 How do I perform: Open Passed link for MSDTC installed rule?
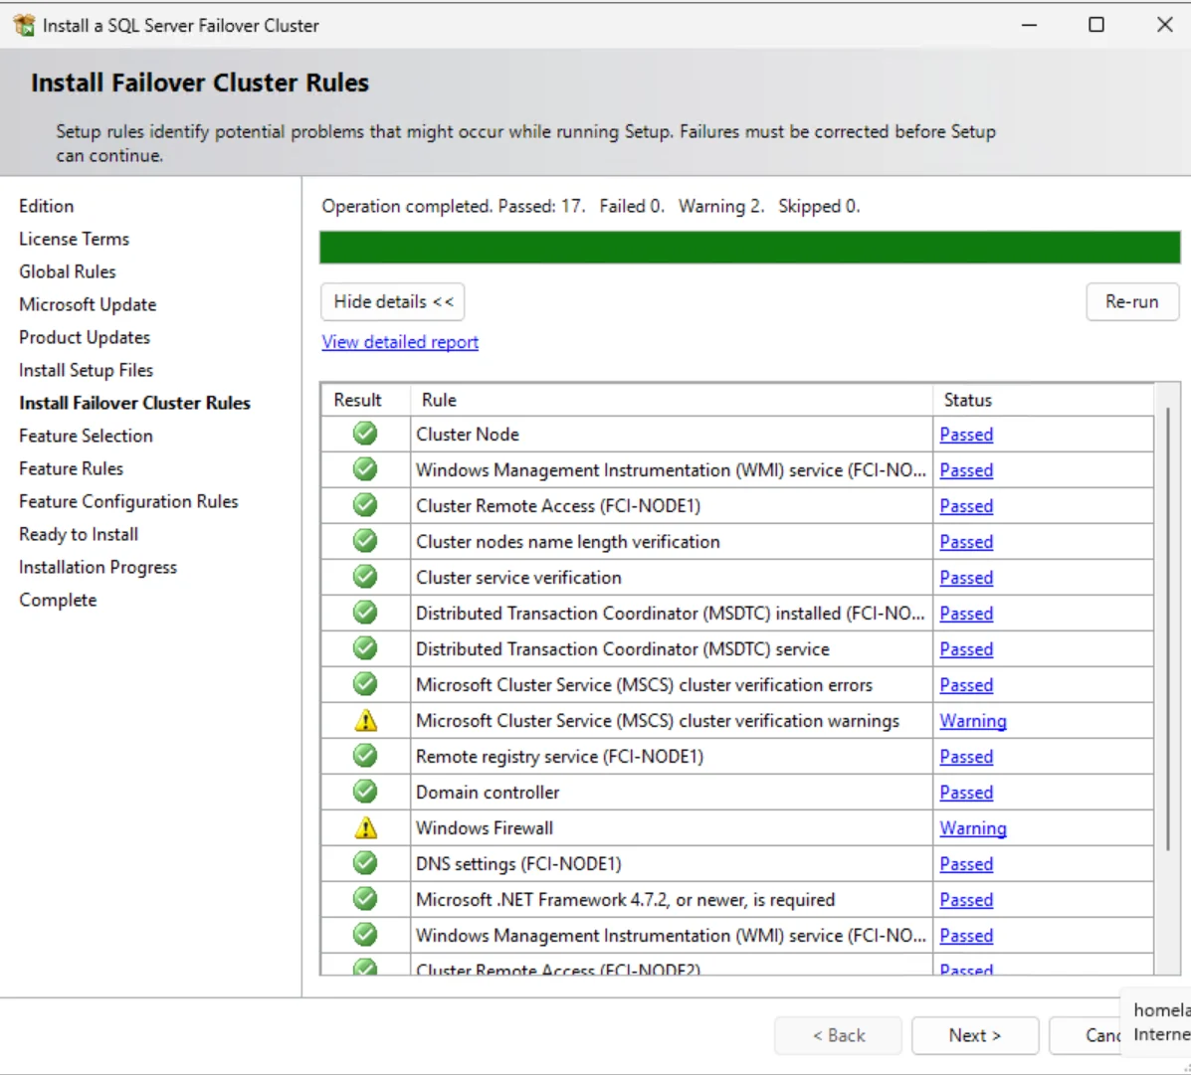[x=966, y=614]
